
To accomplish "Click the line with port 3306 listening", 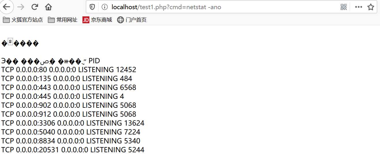I will (x=73, y=123).
